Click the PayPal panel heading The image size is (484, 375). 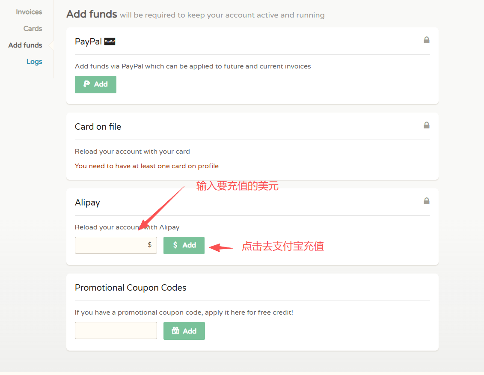tap(88, 42)
